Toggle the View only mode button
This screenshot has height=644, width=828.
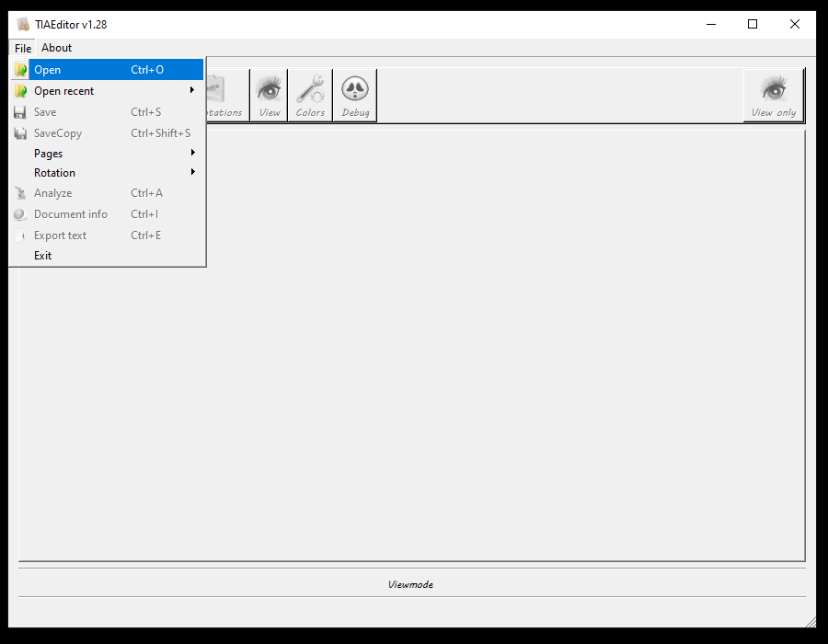point(774,95)
